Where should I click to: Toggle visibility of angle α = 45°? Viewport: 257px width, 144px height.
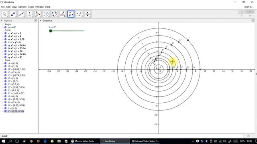coord(5,28)
